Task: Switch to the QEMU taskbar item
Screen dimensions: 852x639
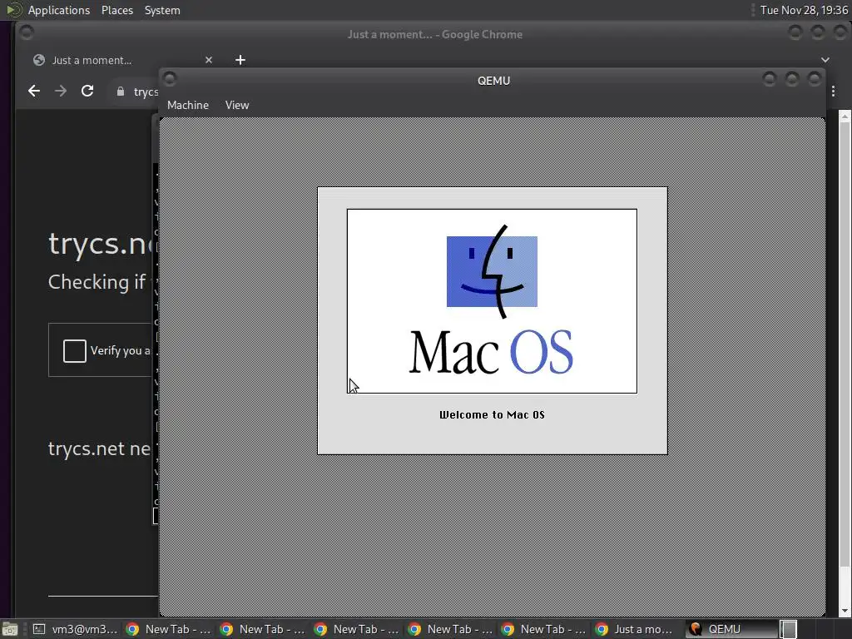Action: pyautogui.click(x=731, y=629)
